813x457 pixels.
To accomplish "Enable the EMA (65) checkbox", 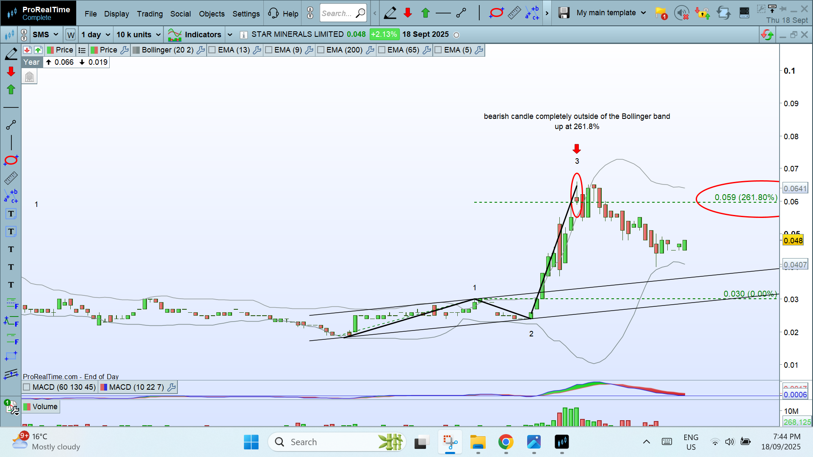I will (382, 50).
